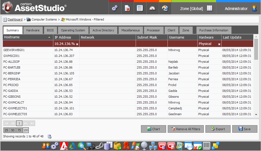Open the Adobe license icon in bottom toolbar
The image size is (261, 151).
coord(64,146)
